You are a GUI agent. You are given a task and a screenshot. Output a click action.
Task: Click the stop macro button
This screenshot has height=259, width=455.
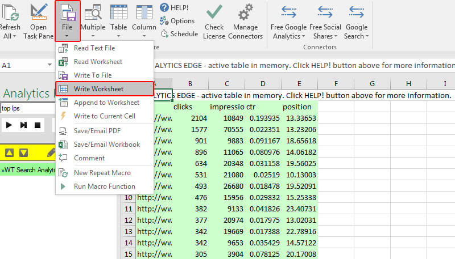(38, 125)
